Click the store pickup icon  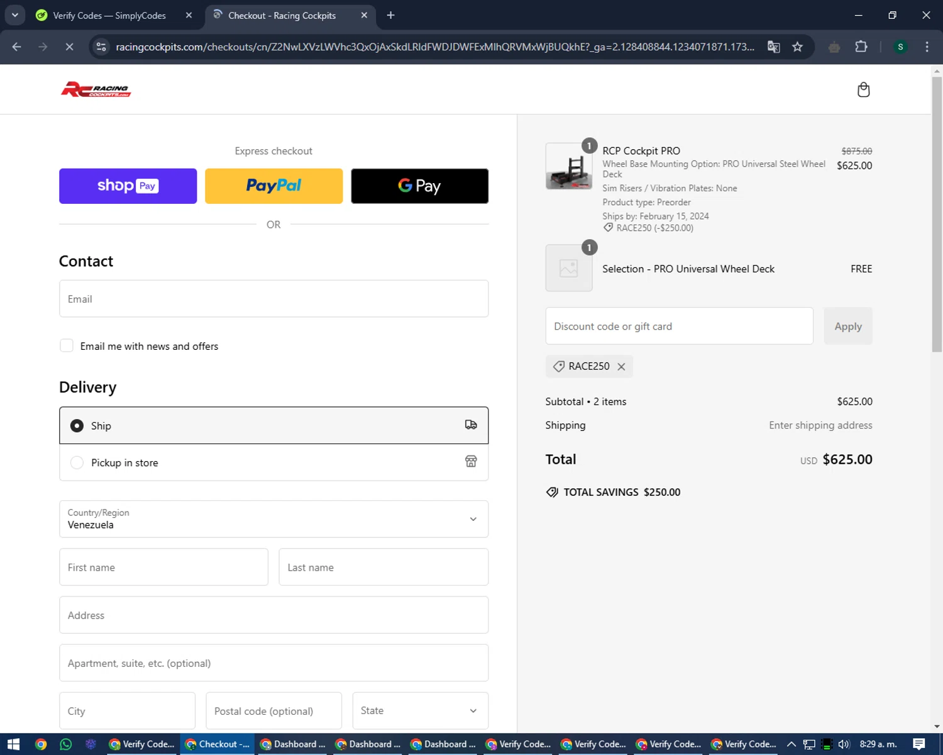(471, 462)
